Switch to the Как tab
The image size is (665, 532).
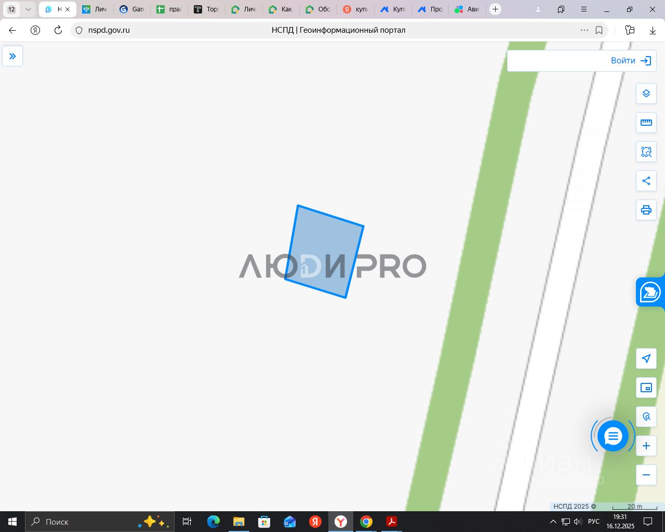pos(281,9)
